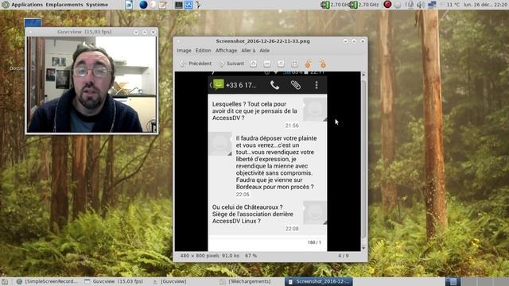Screen dimensions: 509x286
Task: Click the microphone tray icon
Action: [410, 5]
